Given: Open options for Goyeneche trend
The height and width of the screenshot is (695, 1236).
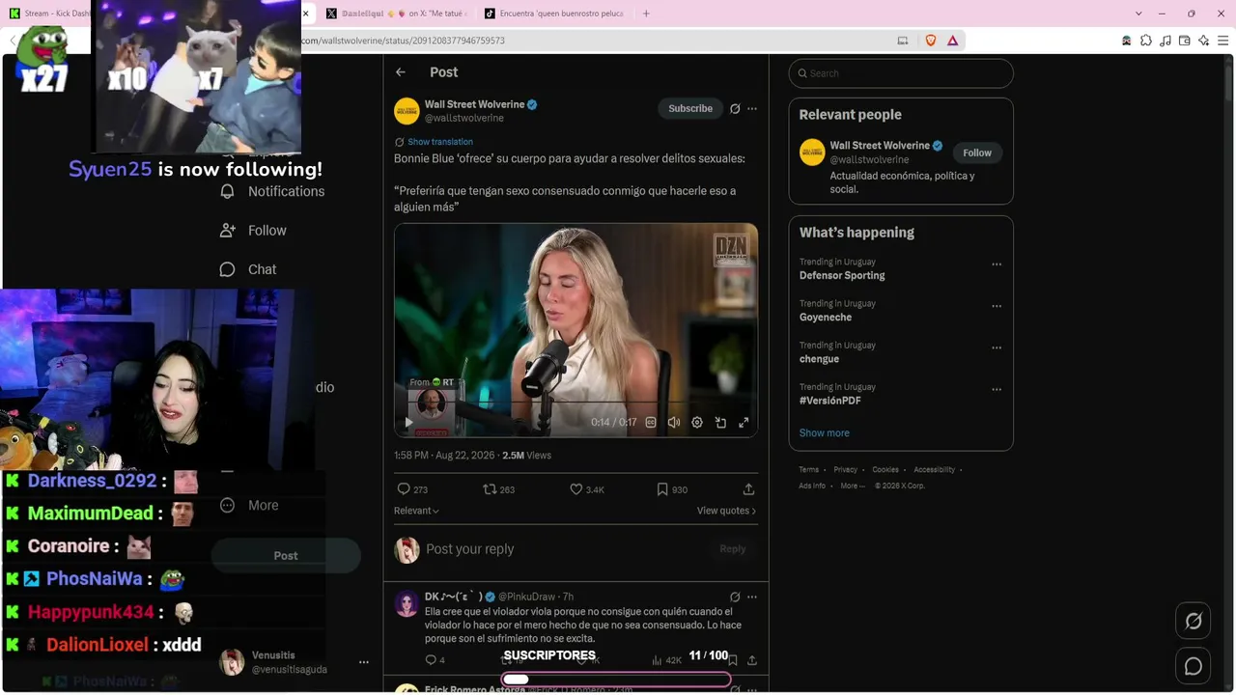Looking at the screenshot, I should tap(997, 306).
